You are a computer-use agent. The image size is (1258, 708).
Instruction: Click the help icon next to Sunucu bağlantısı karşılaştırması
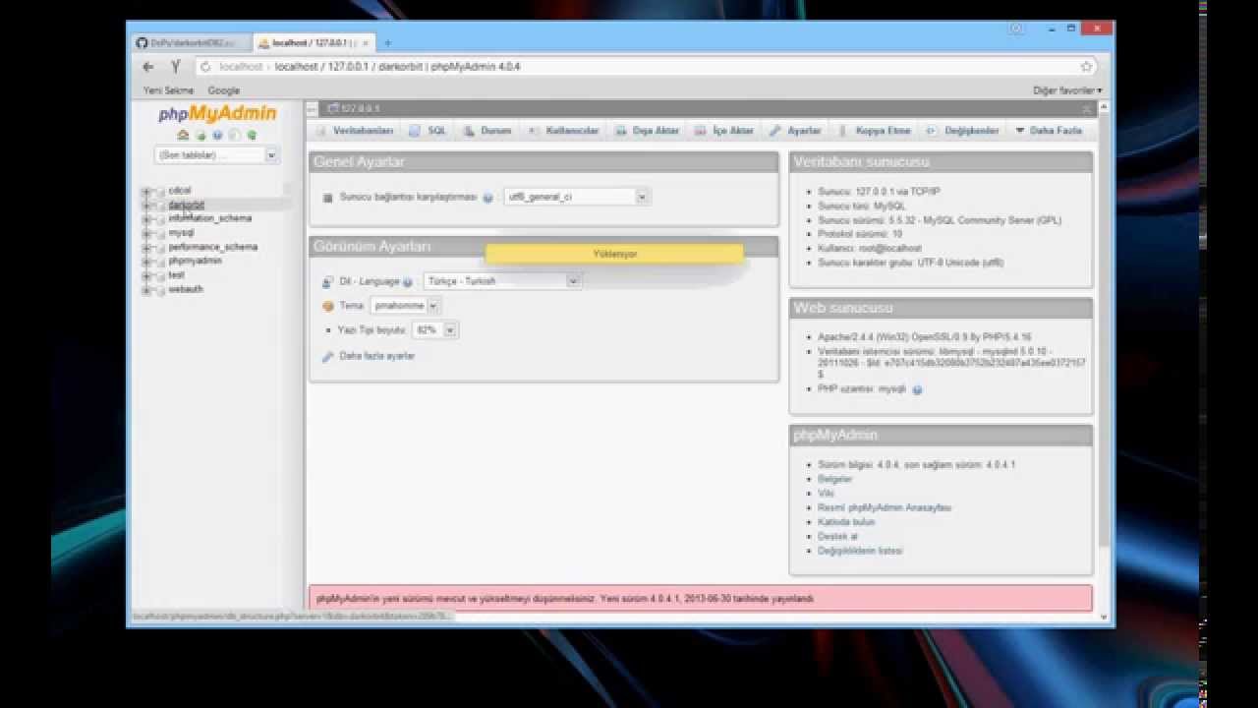point(487,198)
